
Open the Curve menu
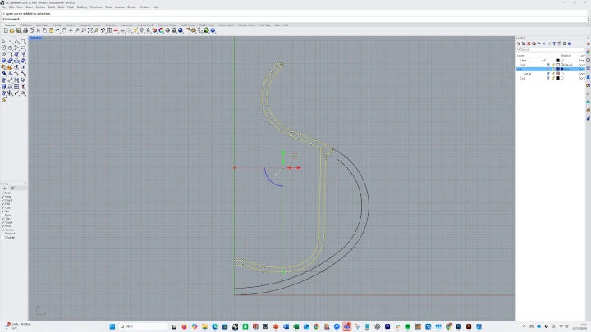(x=29, y=7)
